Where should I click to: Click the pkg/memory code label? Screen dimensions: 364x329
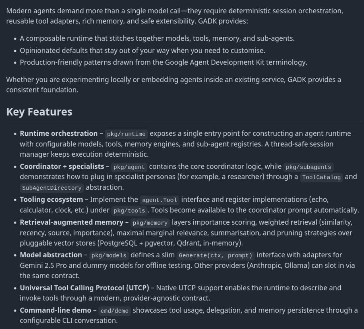point(150,223)
